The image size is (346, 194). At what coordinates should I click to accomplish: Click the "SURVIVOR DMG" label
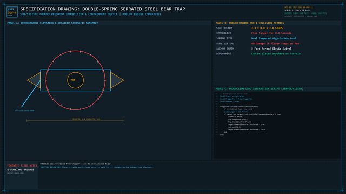[225, 44]
